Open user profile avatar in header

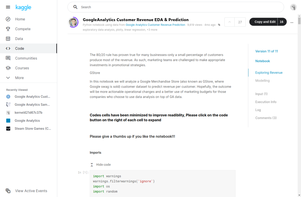click(x=293, y=7)
